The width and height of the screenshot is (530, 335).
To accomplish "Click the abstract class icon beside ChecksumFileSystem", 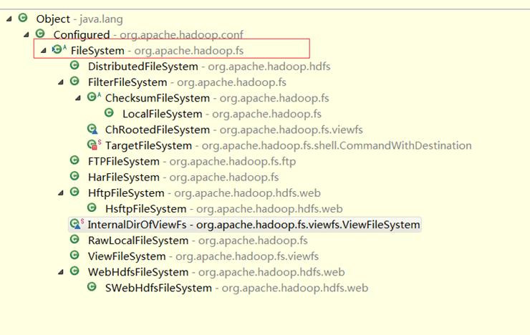I will point(94,97).
